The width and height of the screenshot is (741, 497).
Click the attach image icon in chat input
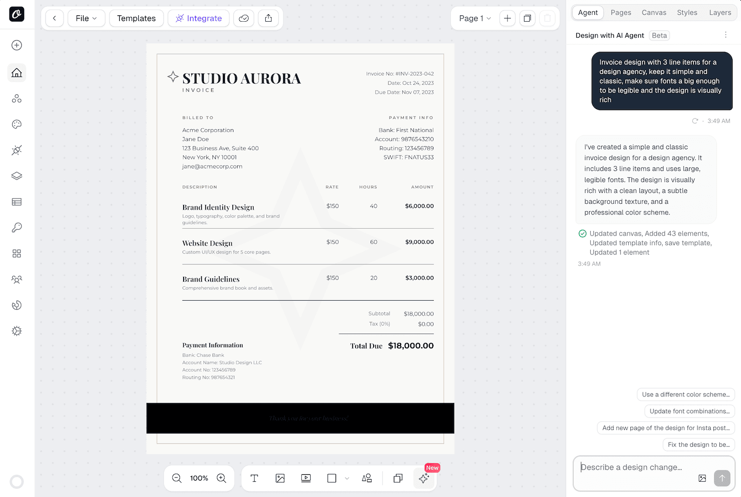pyautogui.click(x=702, y=478)
